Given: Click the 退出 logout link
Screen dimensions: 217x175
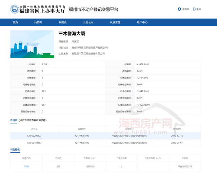Looking at the screenshot, I should click(x=198, y=9).
